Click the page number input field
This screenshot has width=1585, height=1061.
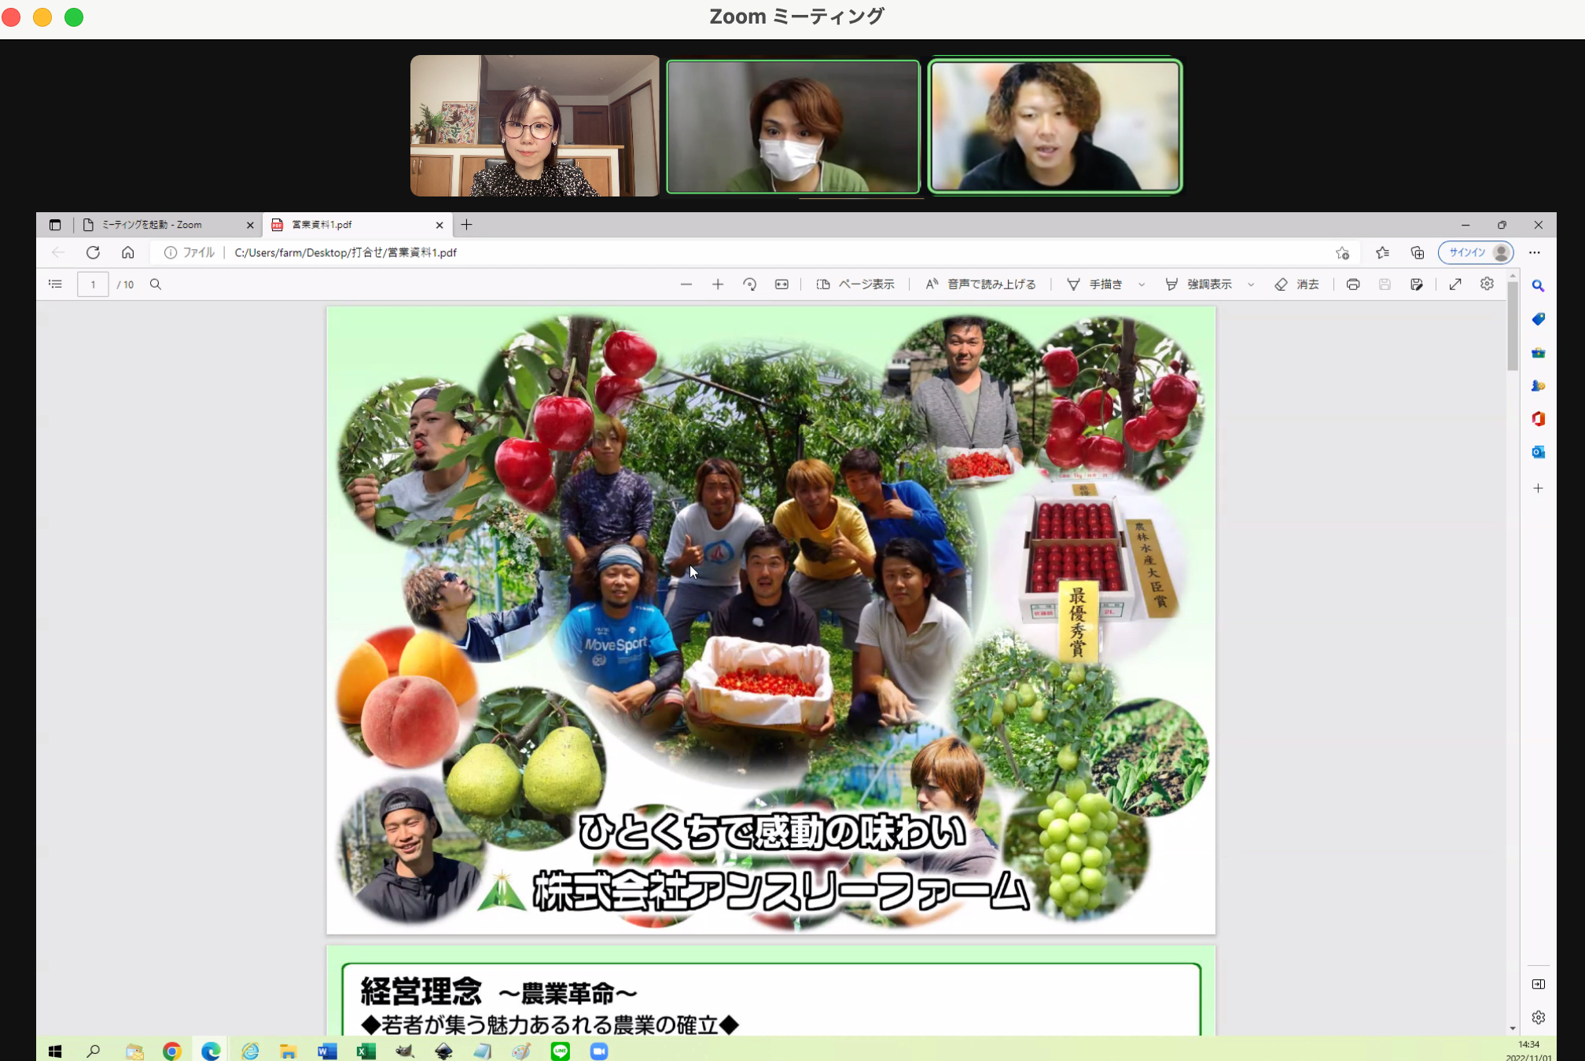point(93,285)
